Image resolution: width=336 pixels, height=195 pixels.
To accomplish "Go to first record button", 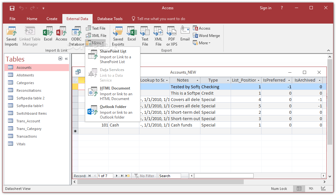I will pyautogui.click(x=89, y=176).
